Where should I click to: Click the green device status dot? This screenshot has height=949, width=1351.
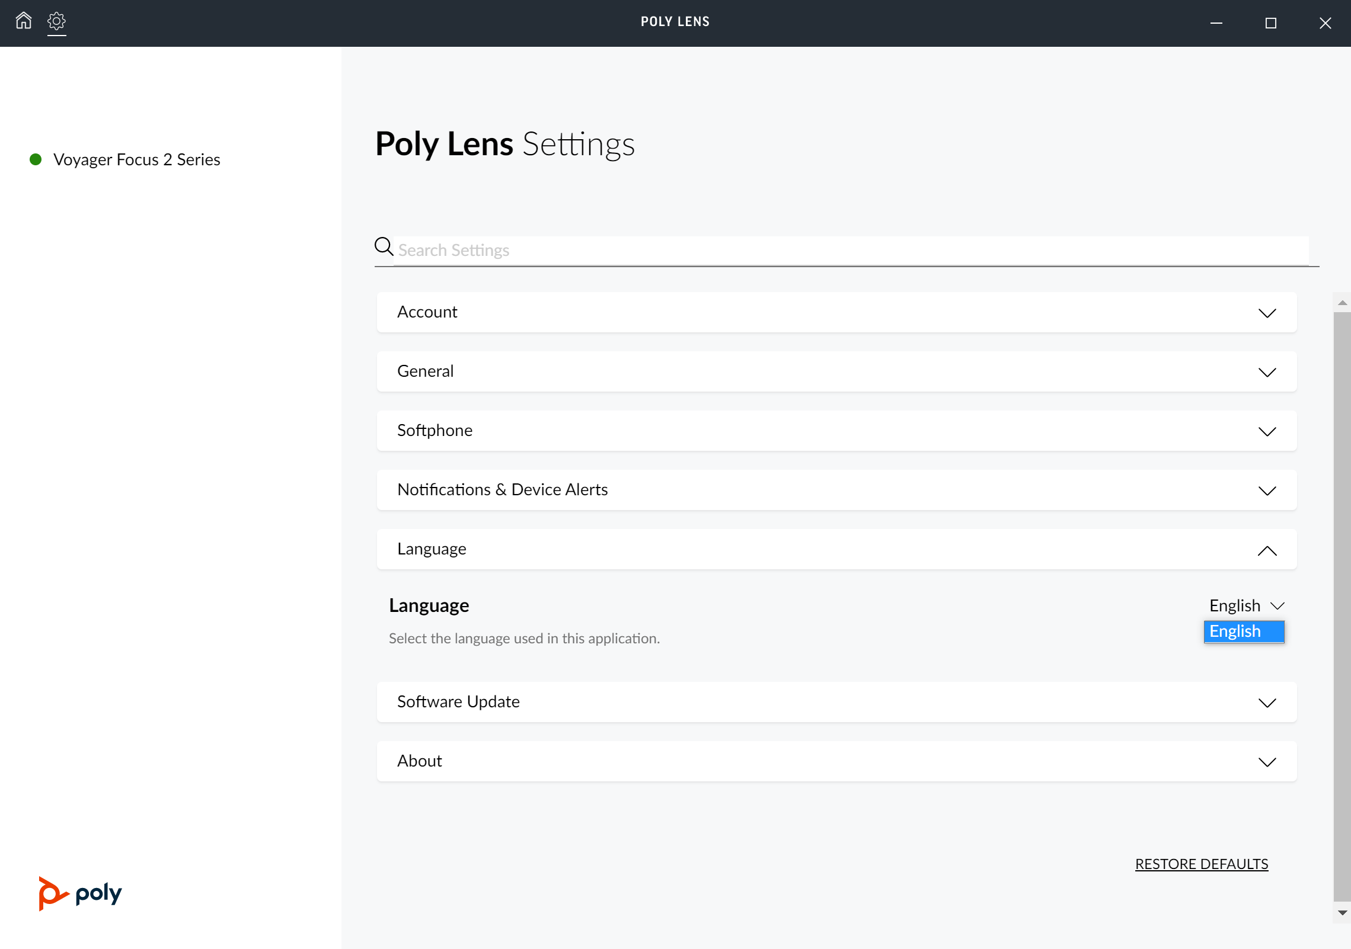[x=36, y=159]
